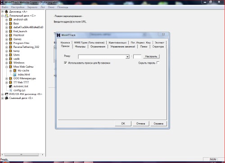This screenshot has width=225, height=163.
Task: Click the Настроить button
Action: coord(151,56)
